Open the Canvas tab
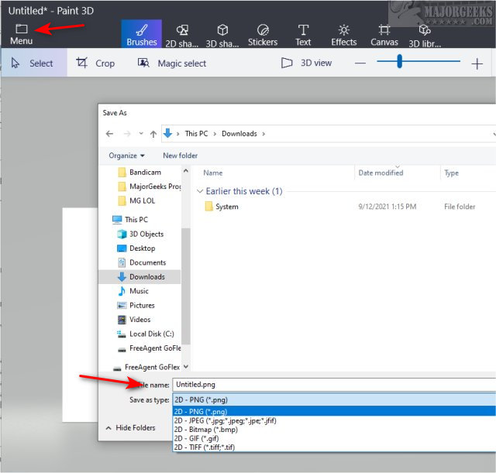496x473 pixels. coord(384,35)
